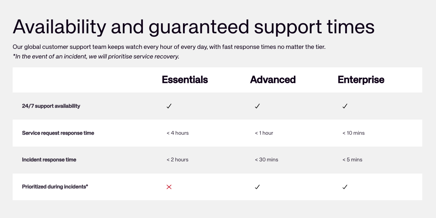This screenshot has height=218, width=436.
Task: Click the red X under Essentials
Action: (169, 187)
